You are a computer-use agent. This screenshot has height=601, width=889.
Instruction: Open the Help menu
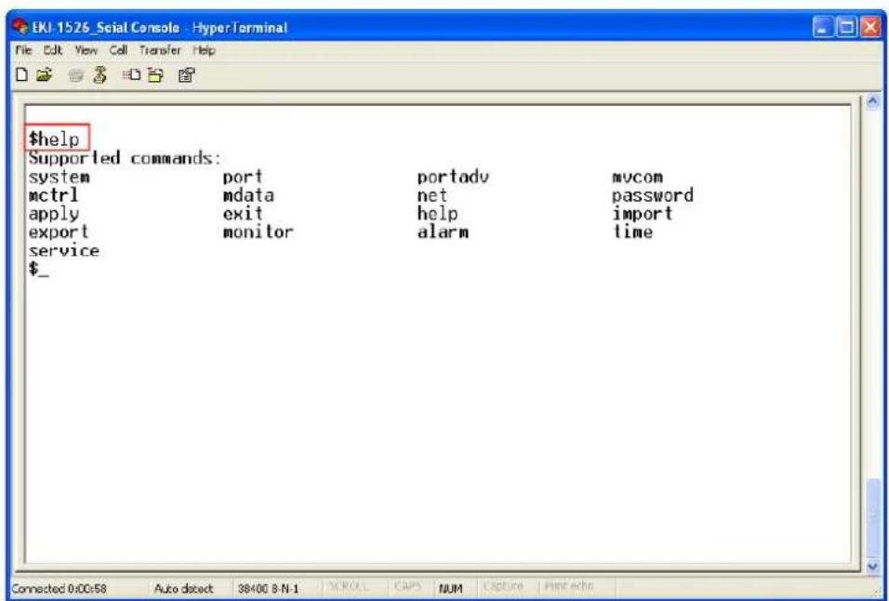click(204, 50)
